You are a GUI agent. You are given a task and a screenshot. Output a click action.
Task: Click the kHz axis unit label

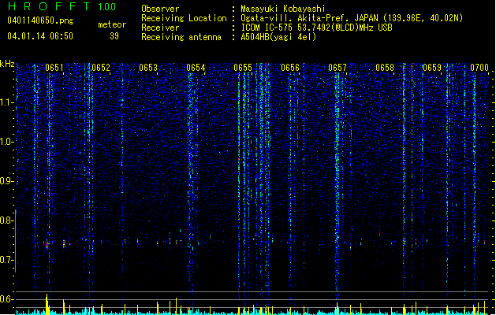[7, 64]
